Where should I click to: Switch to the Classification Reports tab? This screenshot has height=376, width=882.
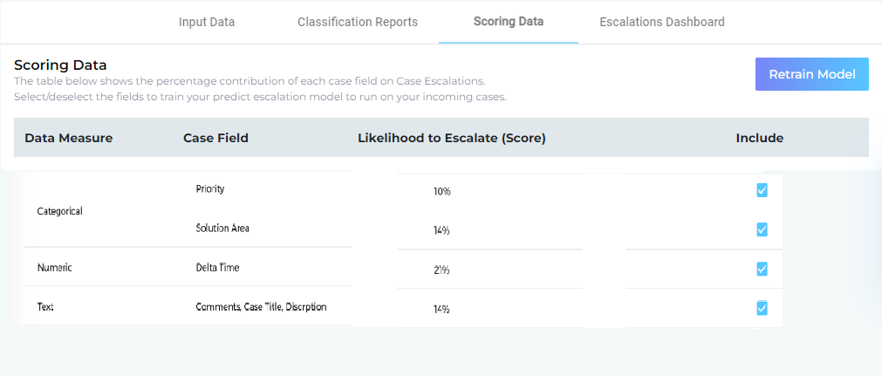point(358,22)
